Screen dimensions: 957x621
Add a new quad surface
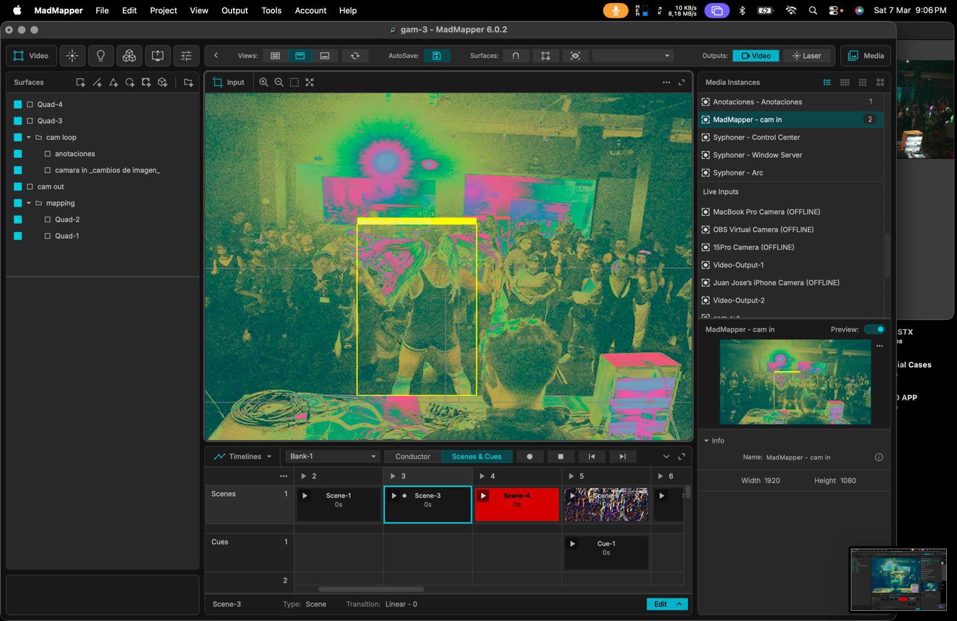point(80,82)
